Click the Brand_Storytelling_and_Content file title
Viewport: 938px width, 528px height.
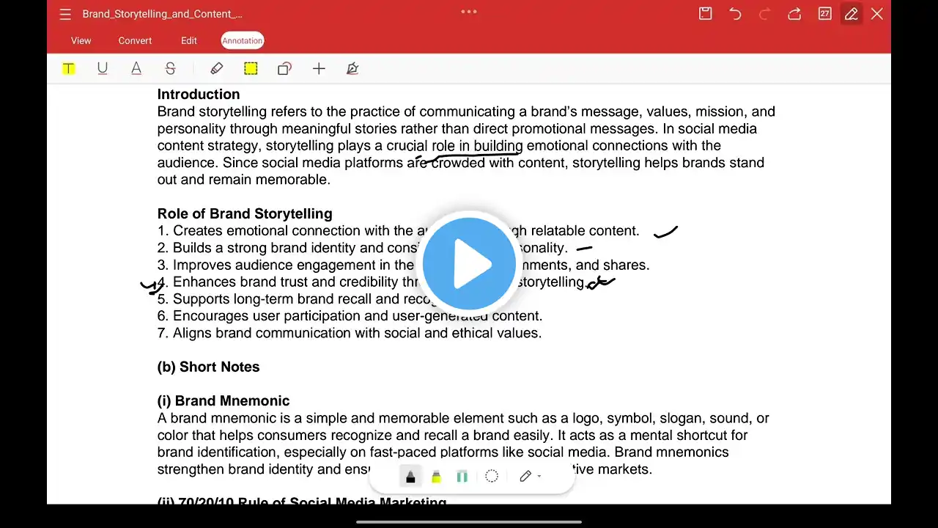click(x=162, y=14)
